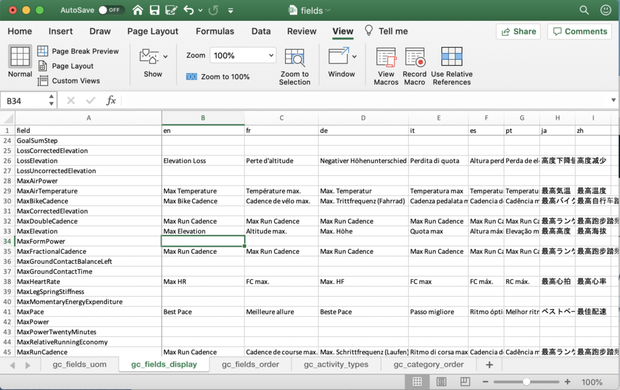Click the Share button
Viewport: 620px width, 390px height.
pos(518,31)
